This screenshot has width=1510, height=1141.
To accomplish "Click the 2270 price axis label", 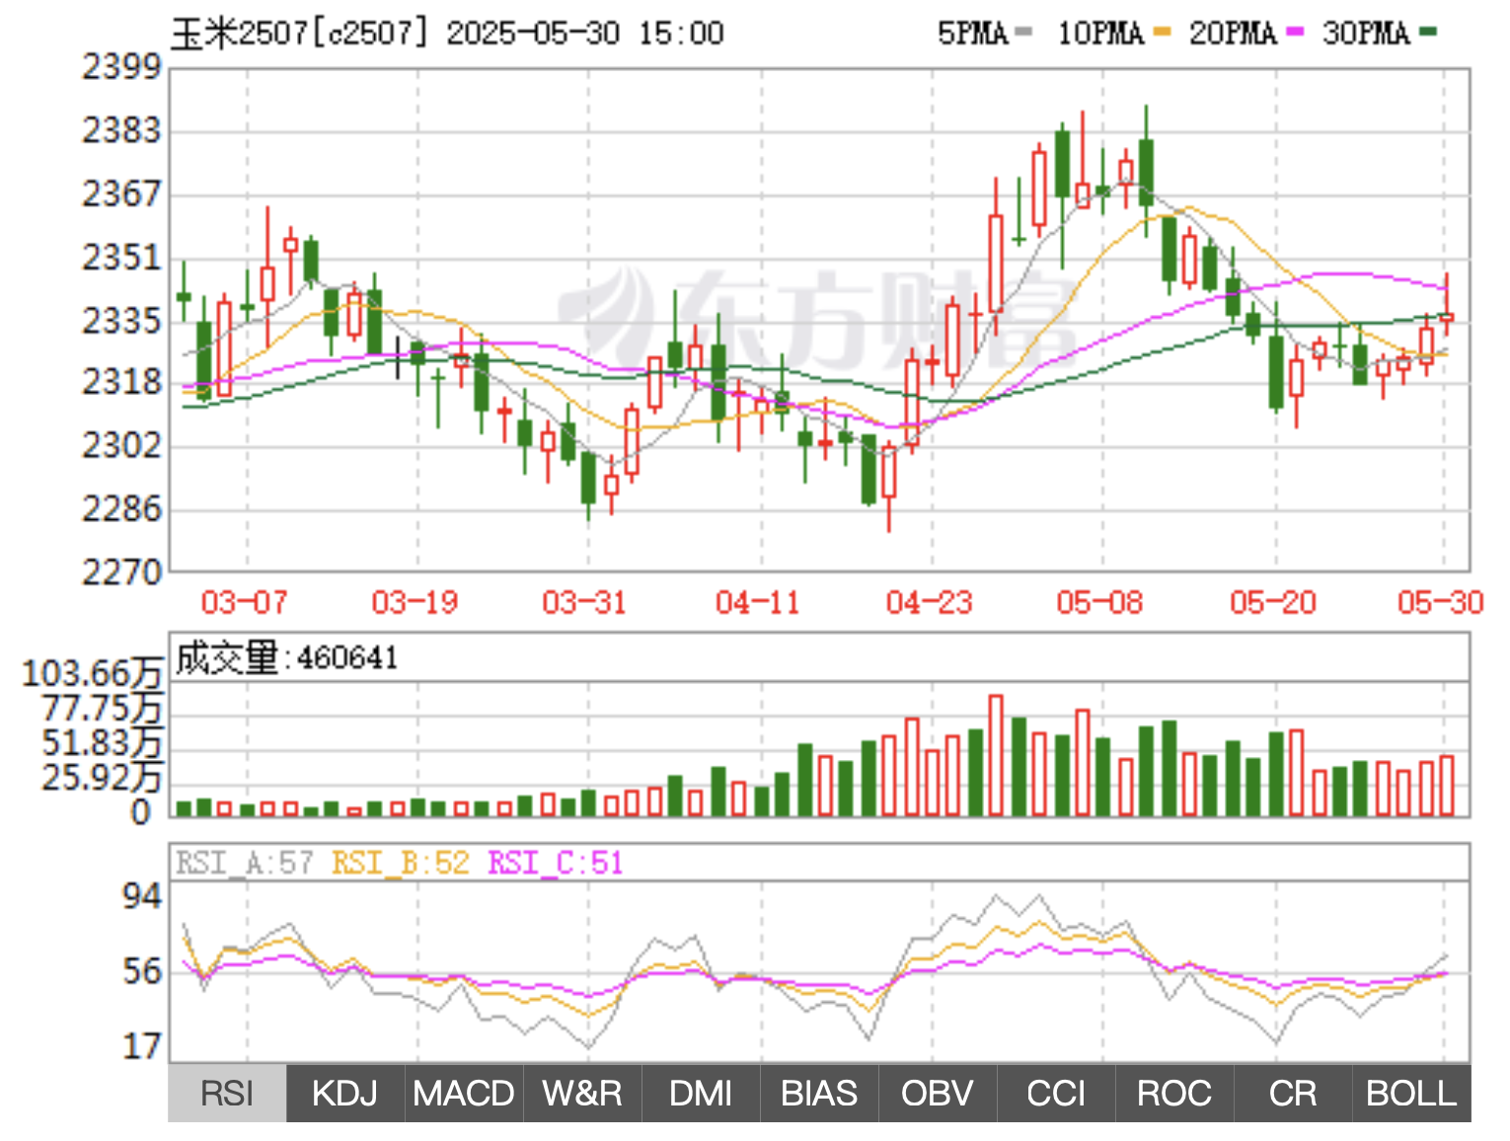I will [x=121, y=571].
